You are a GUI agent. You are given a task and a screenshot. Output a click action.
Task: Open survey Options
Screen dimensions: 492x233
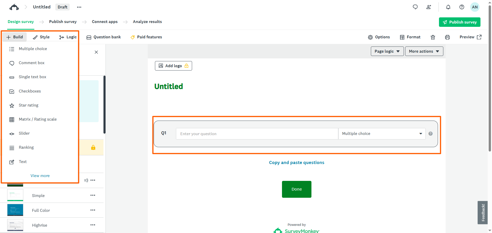(379, 37)
